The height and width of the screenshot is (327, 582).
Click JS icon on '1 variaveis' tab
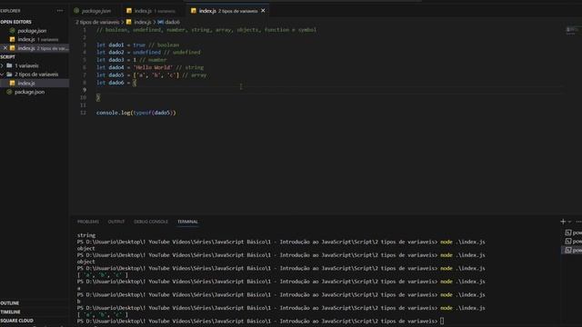pos(129,11)
